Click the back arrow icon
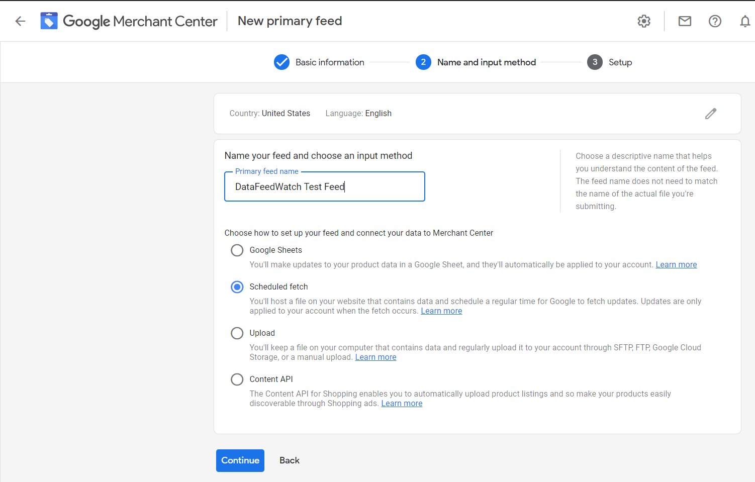The image size is (755, 482). [20, 21]
